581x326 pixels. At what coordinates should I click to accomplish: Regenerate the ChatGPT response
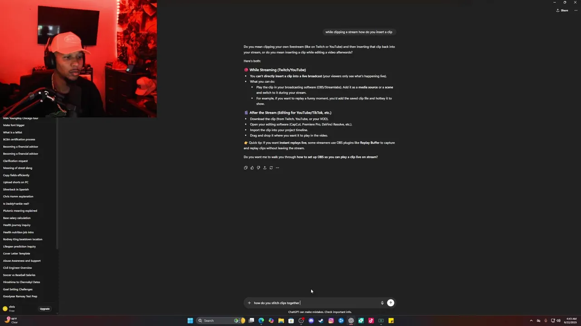[x=271, y=168]
